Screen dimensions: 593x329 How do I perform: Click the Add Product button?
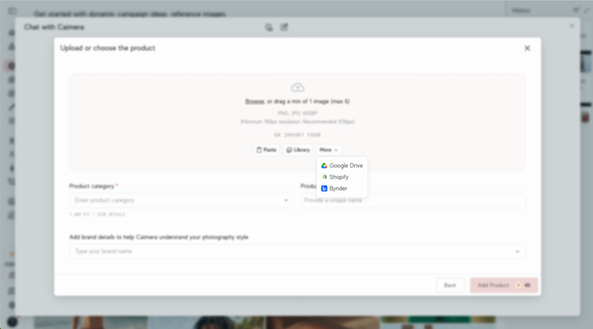pyautogui.click(x=504, y=286)
